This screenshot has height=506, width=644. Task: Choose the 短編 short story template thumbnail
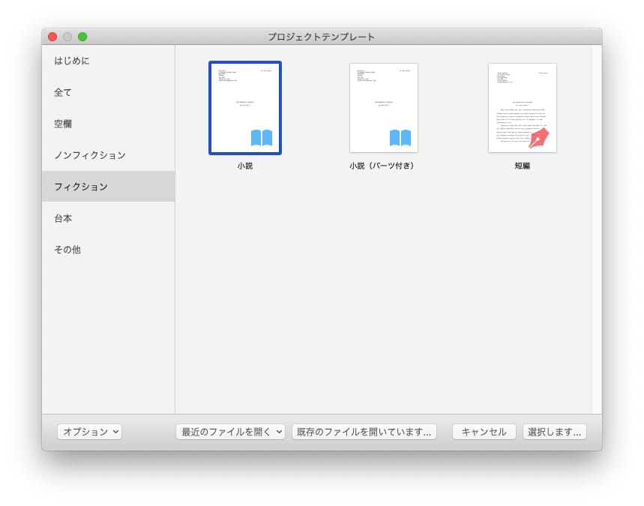click(x=523, y=108)
